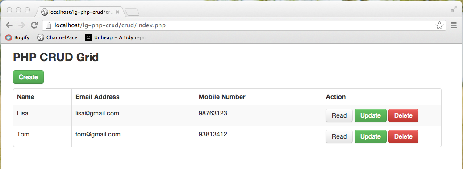Read Tom's record
Screen dimensions: 463x169
[x=339, y=136]
